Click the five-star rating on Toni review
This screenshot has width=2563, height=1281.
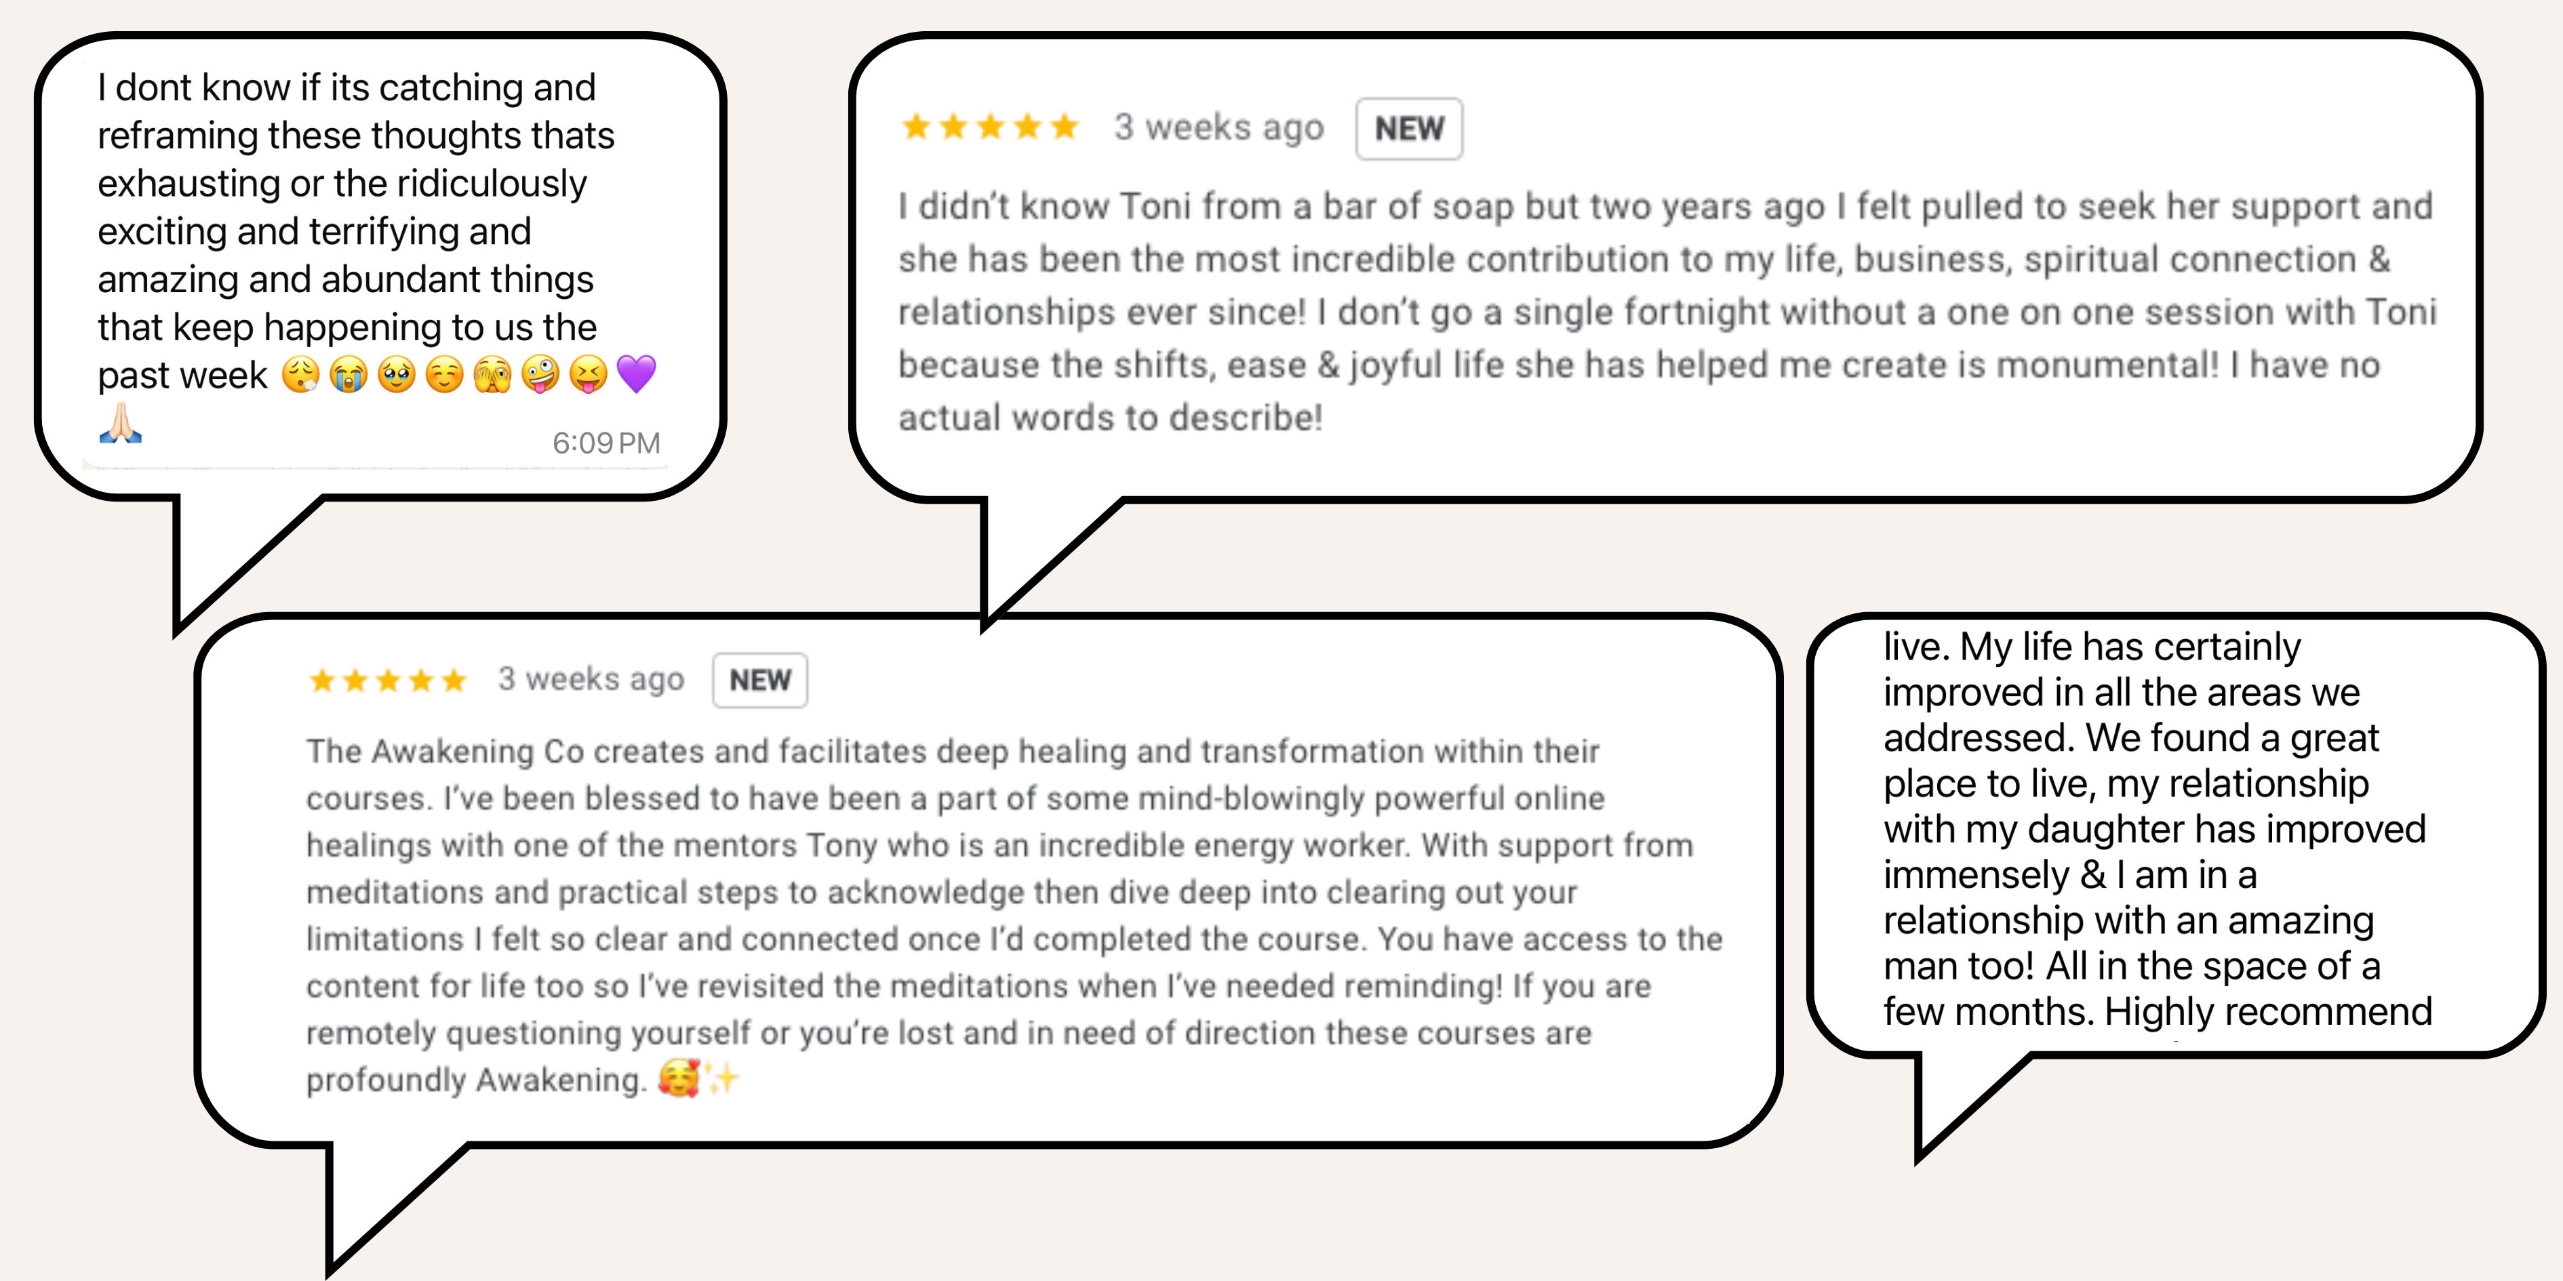click(x=989, y=127)
